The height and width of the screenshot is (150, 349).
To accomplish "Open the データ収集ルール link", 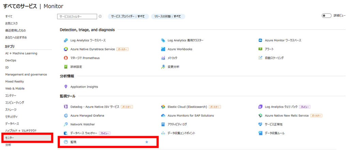I will click(x=274, y=133).
